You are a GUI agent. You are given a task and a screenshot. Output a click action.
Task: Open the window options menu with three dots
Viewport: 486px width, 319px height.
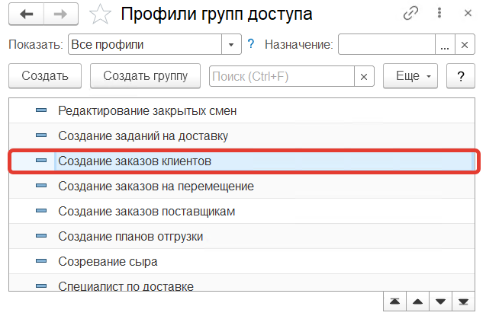coord(438,14)
